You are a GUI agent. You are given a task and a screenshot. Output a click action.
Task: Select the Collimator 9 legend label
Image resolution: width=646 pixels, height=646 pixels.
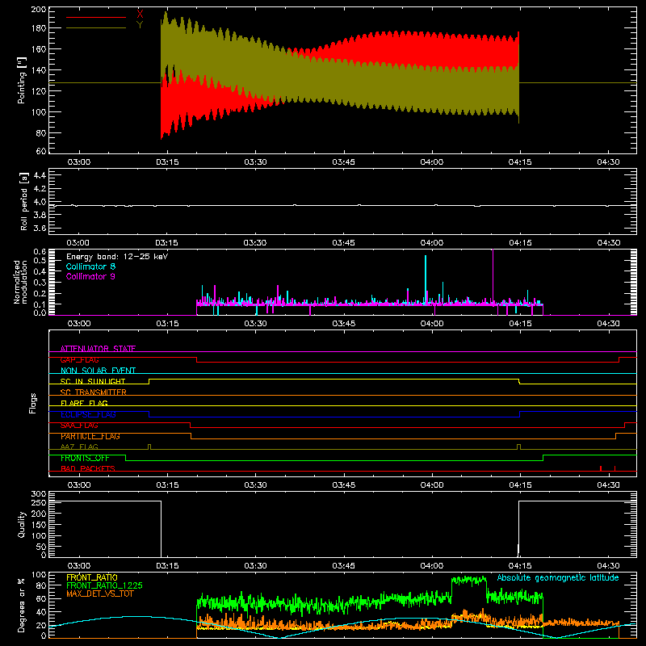click(x=90, y=276)
